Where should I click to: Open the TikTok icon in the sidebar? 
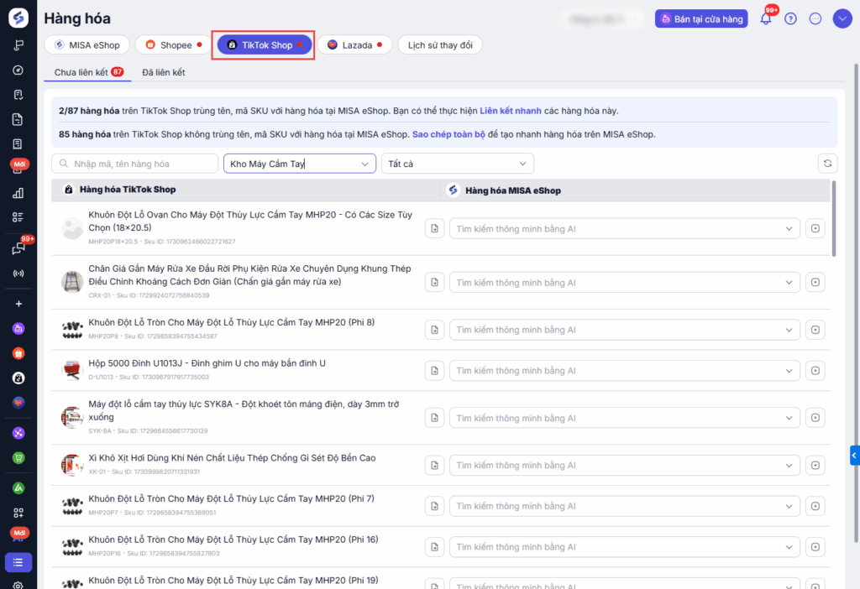(18, 378)
